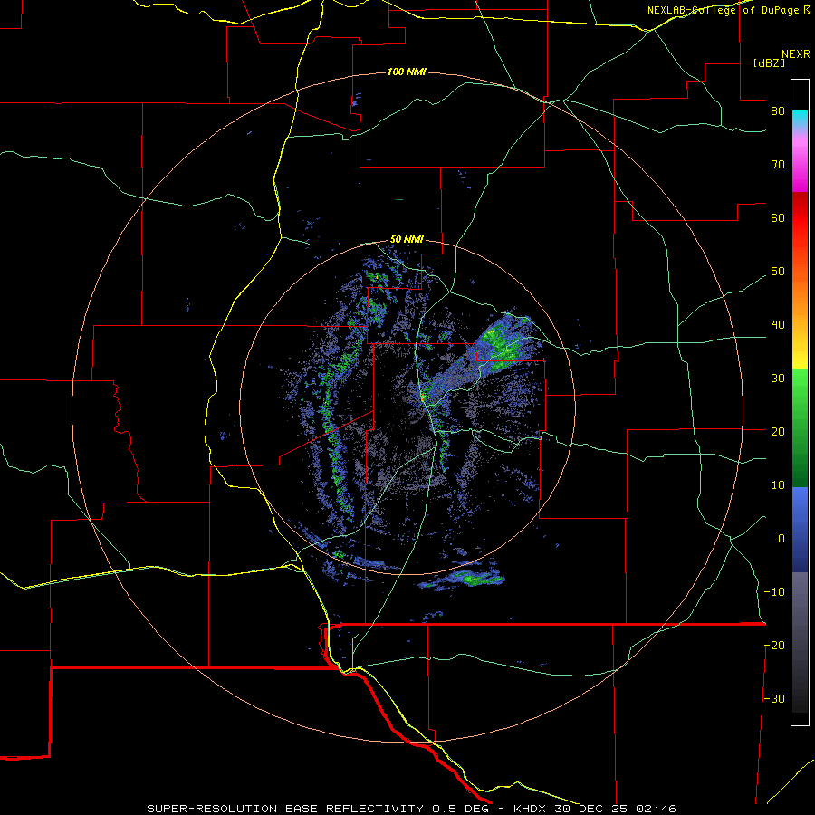Viewport: 815px width, 815px height.
Task: Click the 60 dBZ scale value
Action: point(778,217)
